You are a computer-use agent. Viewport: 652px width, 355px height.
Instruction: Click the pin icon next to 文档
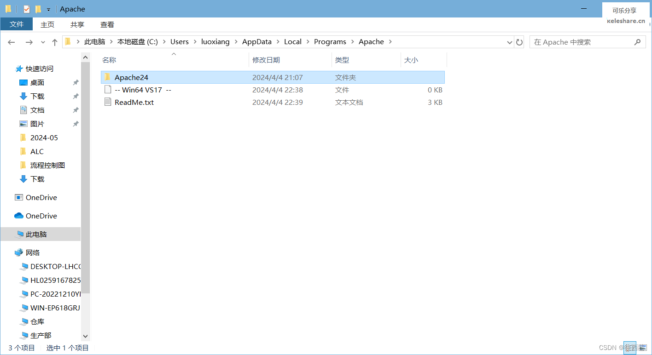tap(76, 110)
